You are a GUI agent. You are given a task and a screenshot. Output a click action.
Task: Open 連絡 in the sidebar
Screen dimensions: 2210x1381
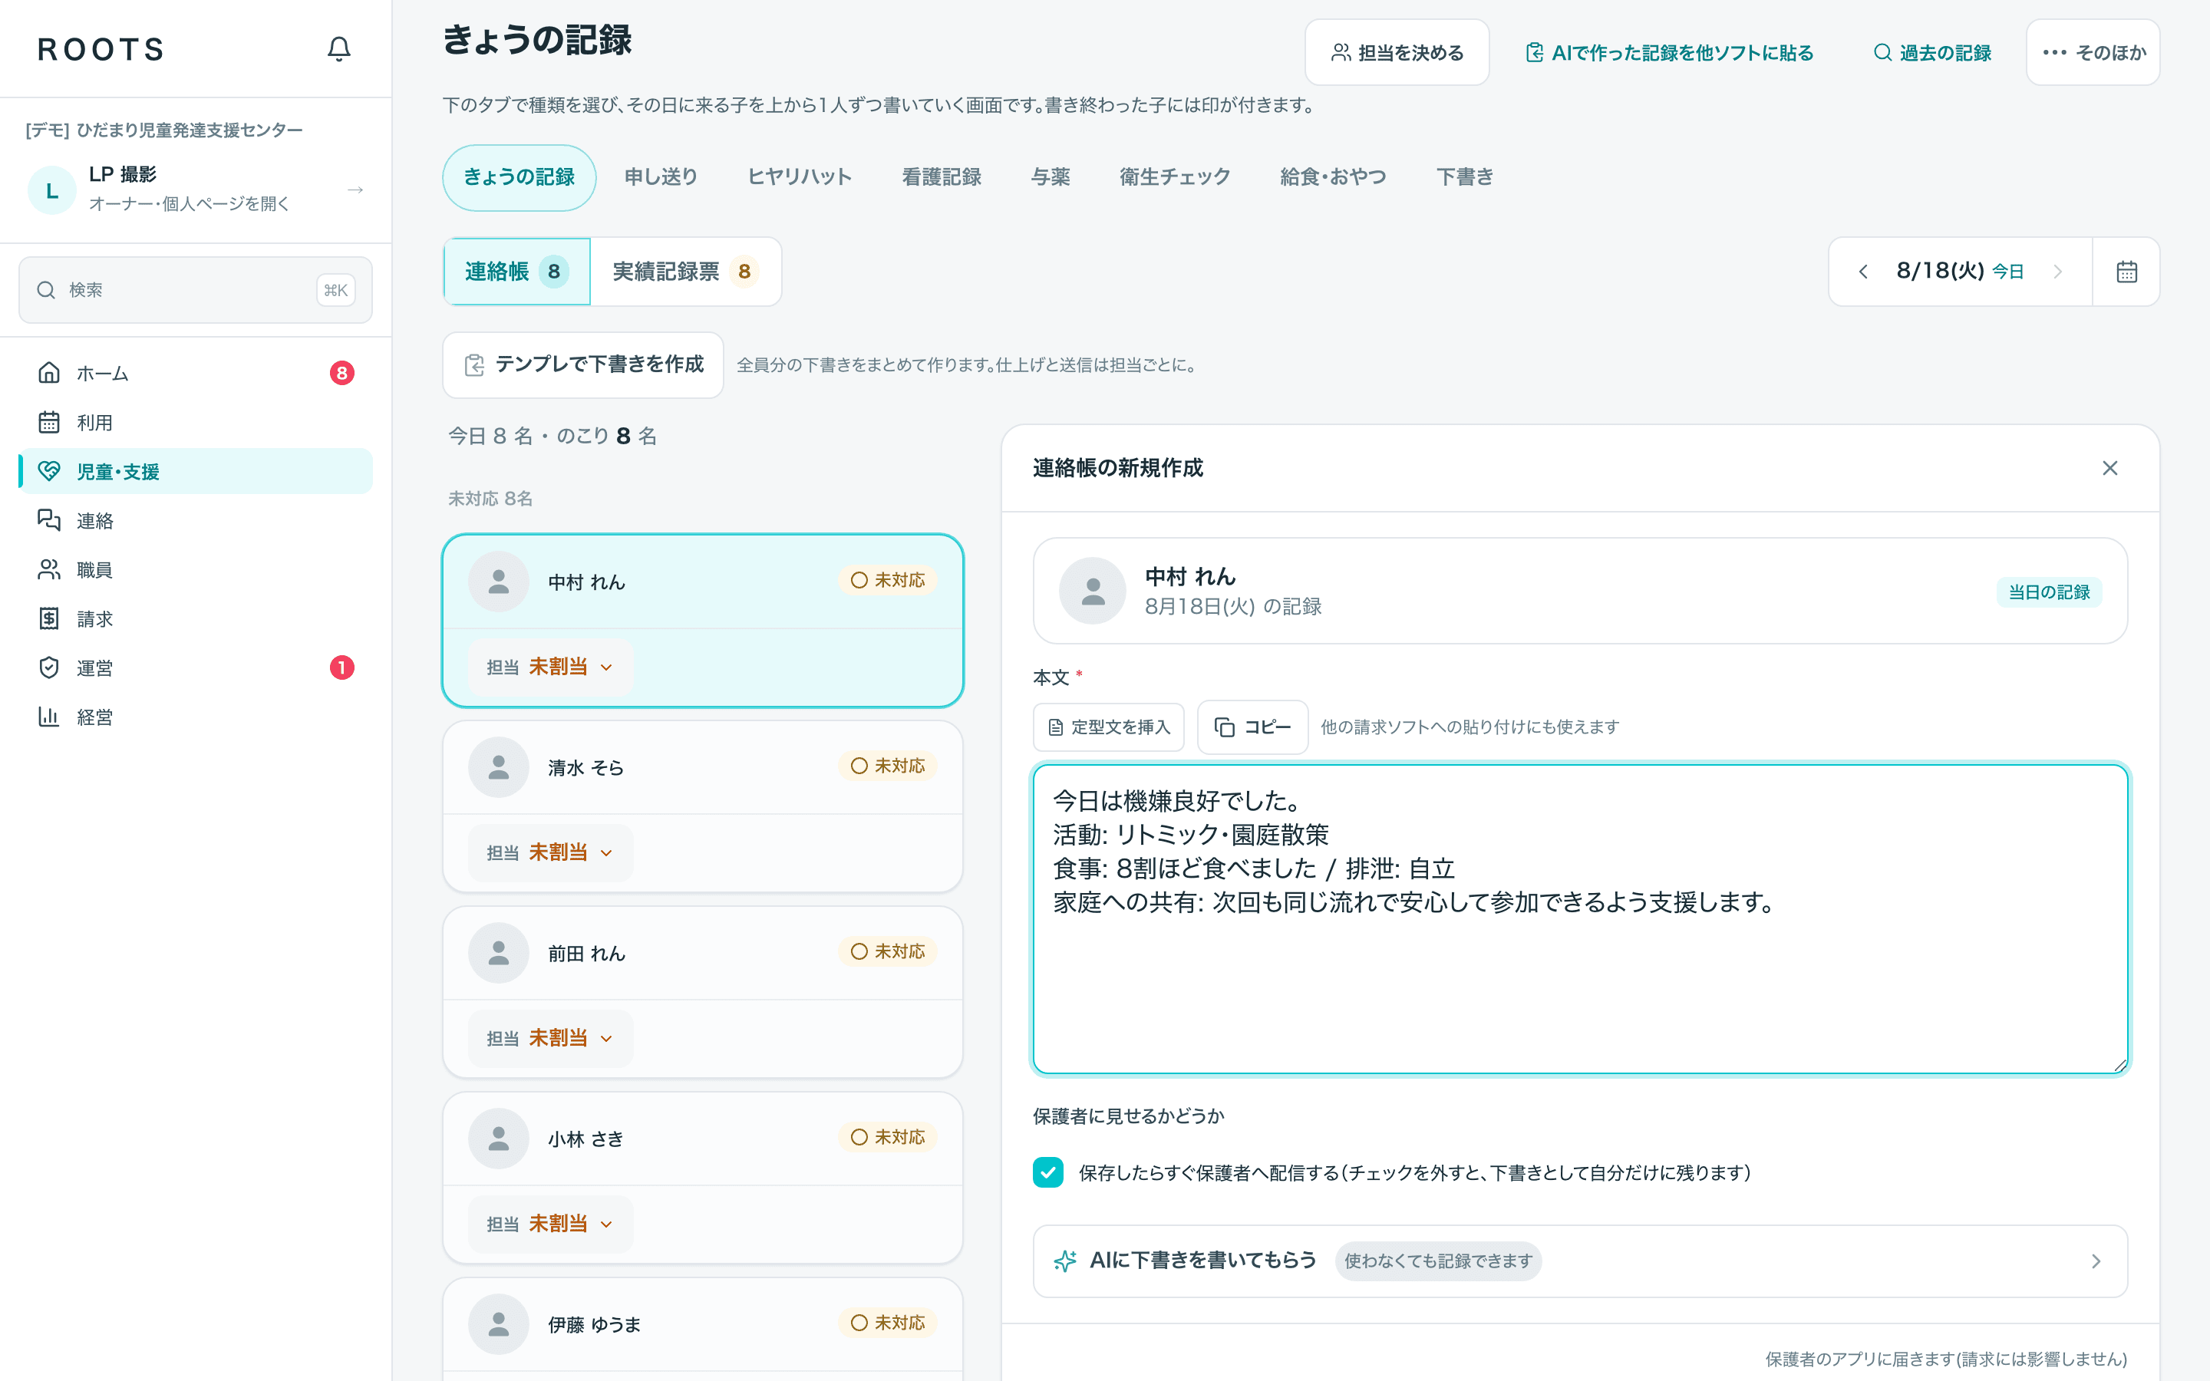pyautogui.click(x=196, y=521)
